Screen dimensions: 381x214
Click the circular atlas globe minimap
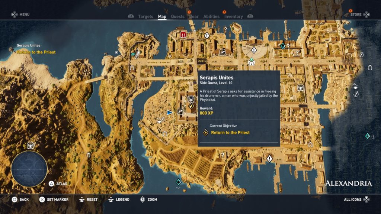pos(29,169)
